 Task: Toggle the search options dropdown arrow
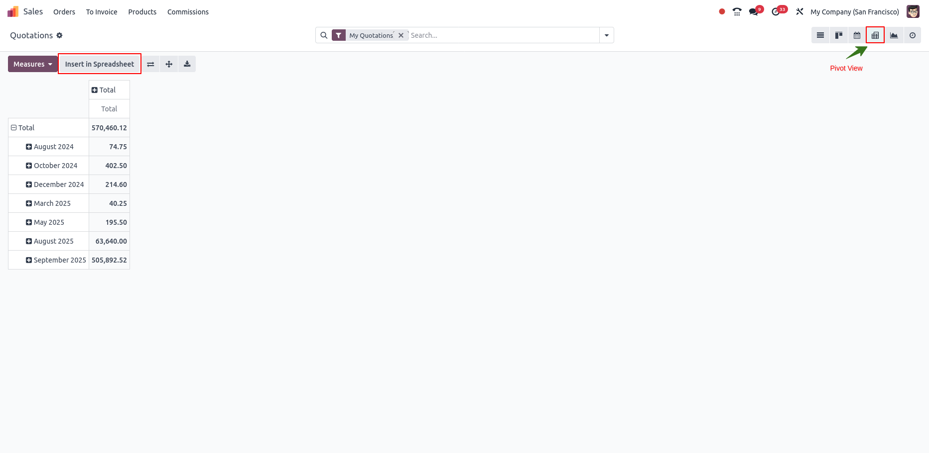(x=607, y=35)
